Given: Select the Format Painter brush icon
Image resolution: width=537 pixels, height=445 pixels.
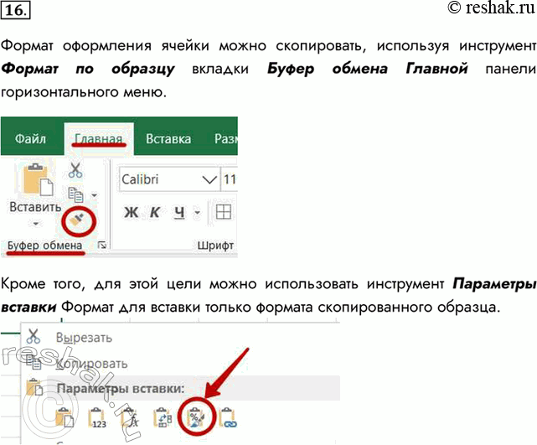Looking at the screenshot, I should click(x=77, y=220).
